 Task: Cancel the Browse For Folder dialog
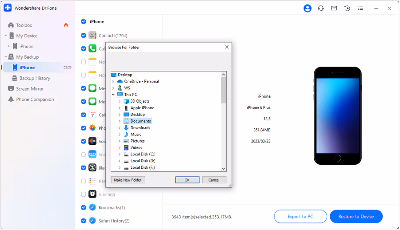pyautogui.click(x=214, y=180)
